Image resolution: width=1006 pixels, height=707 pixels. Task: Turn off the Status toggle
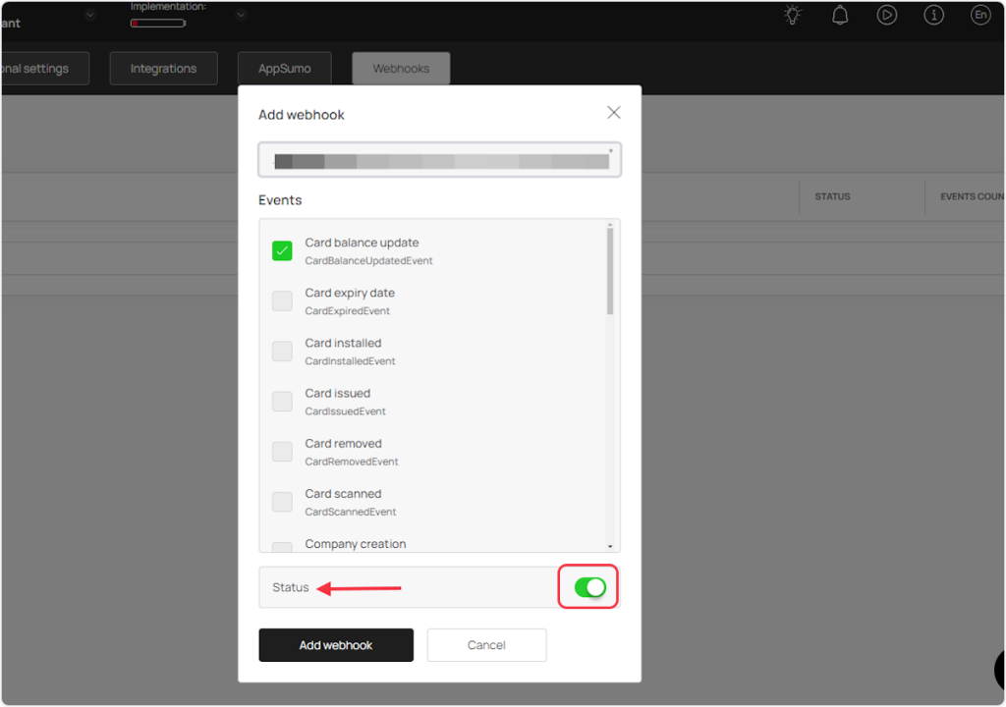[x=589, y=587]
